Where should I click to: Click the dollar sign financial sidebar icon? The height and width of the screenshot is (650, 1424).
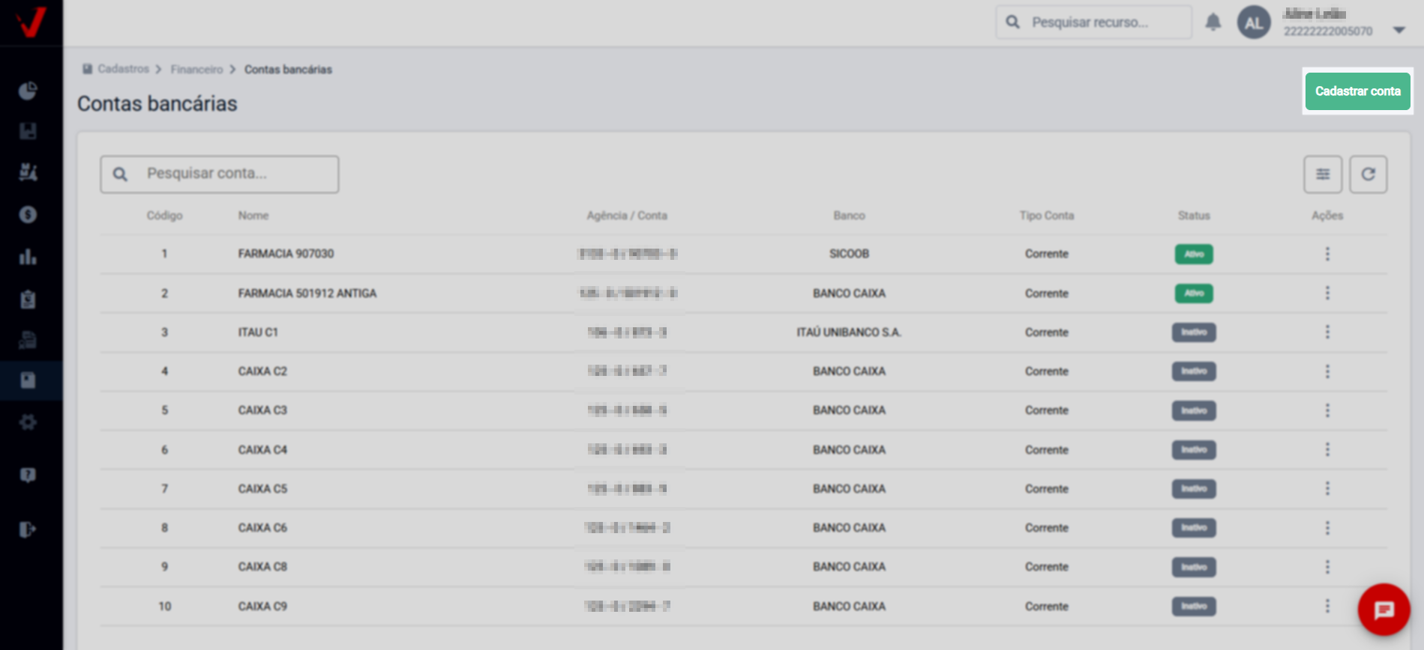(28, 215)
